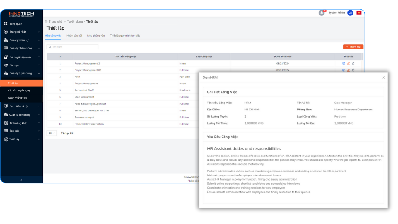This screenshot has height=224, width=398.
Task: Click the notification bell icon
Action: (x=321, y=13)
